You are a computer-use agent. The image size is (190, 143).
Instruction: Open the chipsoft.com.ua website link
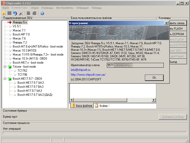tap(88, 75)
